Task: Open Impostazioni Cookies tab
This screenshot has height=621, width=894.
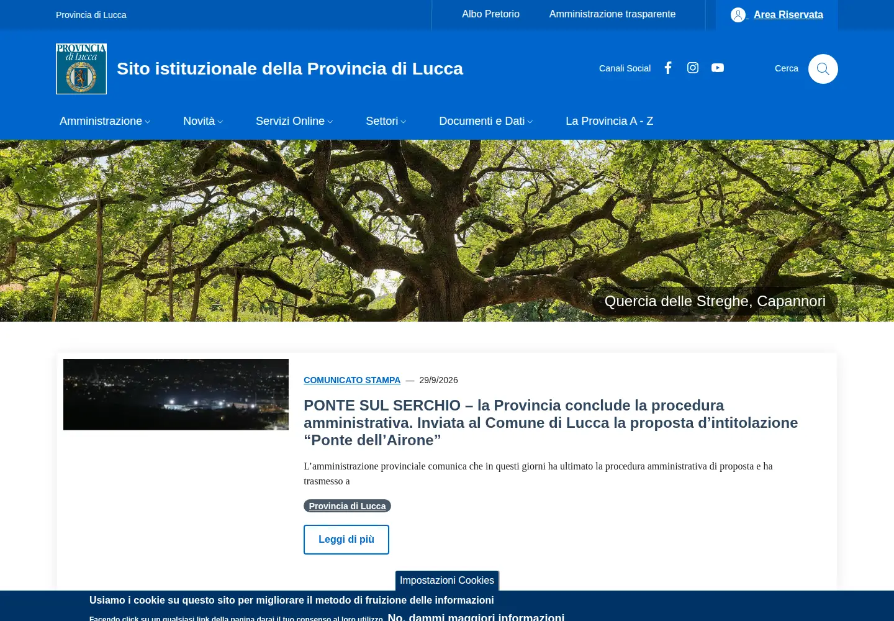Action: pyautogui.click(x=447, y=581)
